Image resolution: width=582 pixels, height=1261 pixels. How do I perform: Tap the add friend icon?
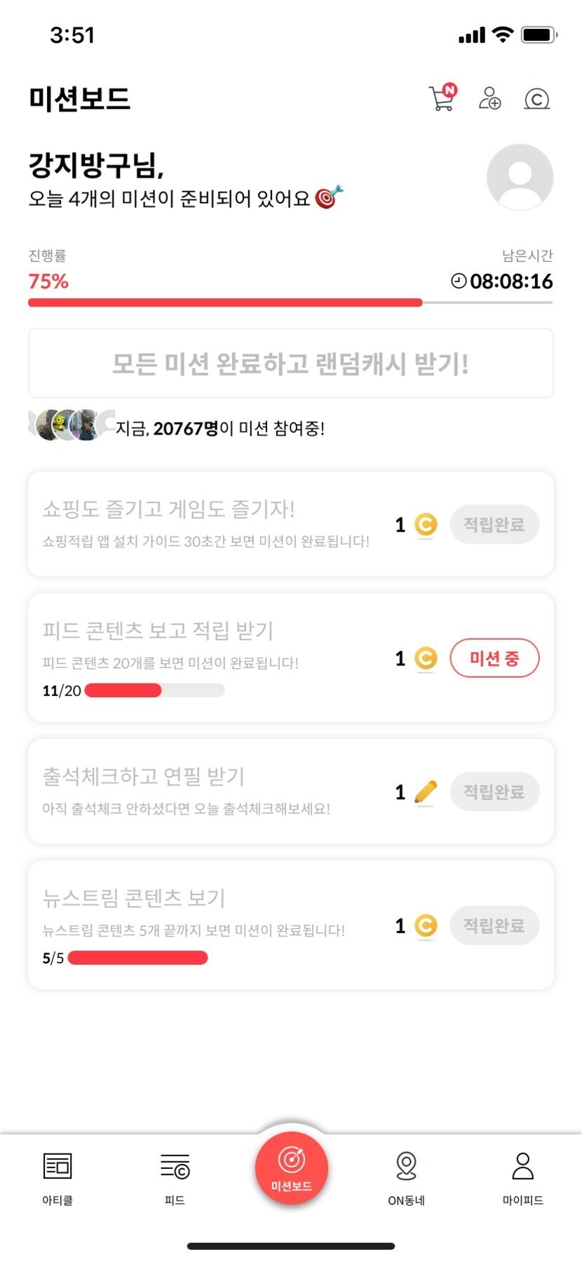(489, 98)
